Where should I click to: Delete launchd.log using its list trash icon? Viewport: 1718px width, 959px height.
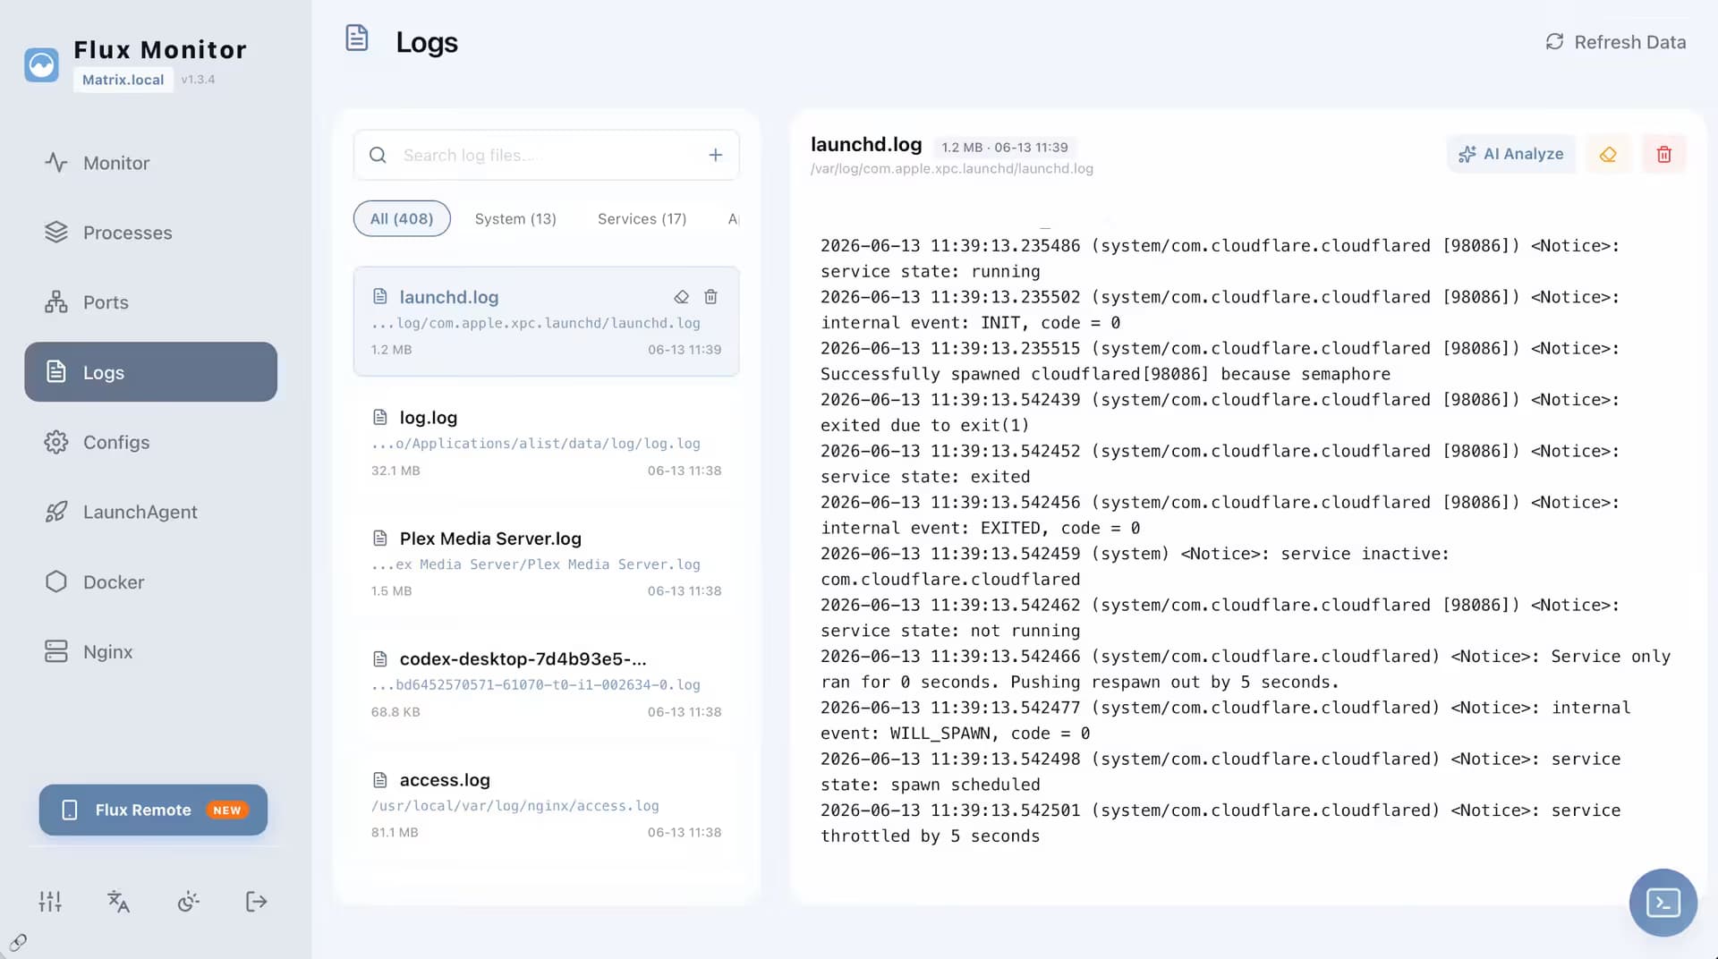[711, 297]
